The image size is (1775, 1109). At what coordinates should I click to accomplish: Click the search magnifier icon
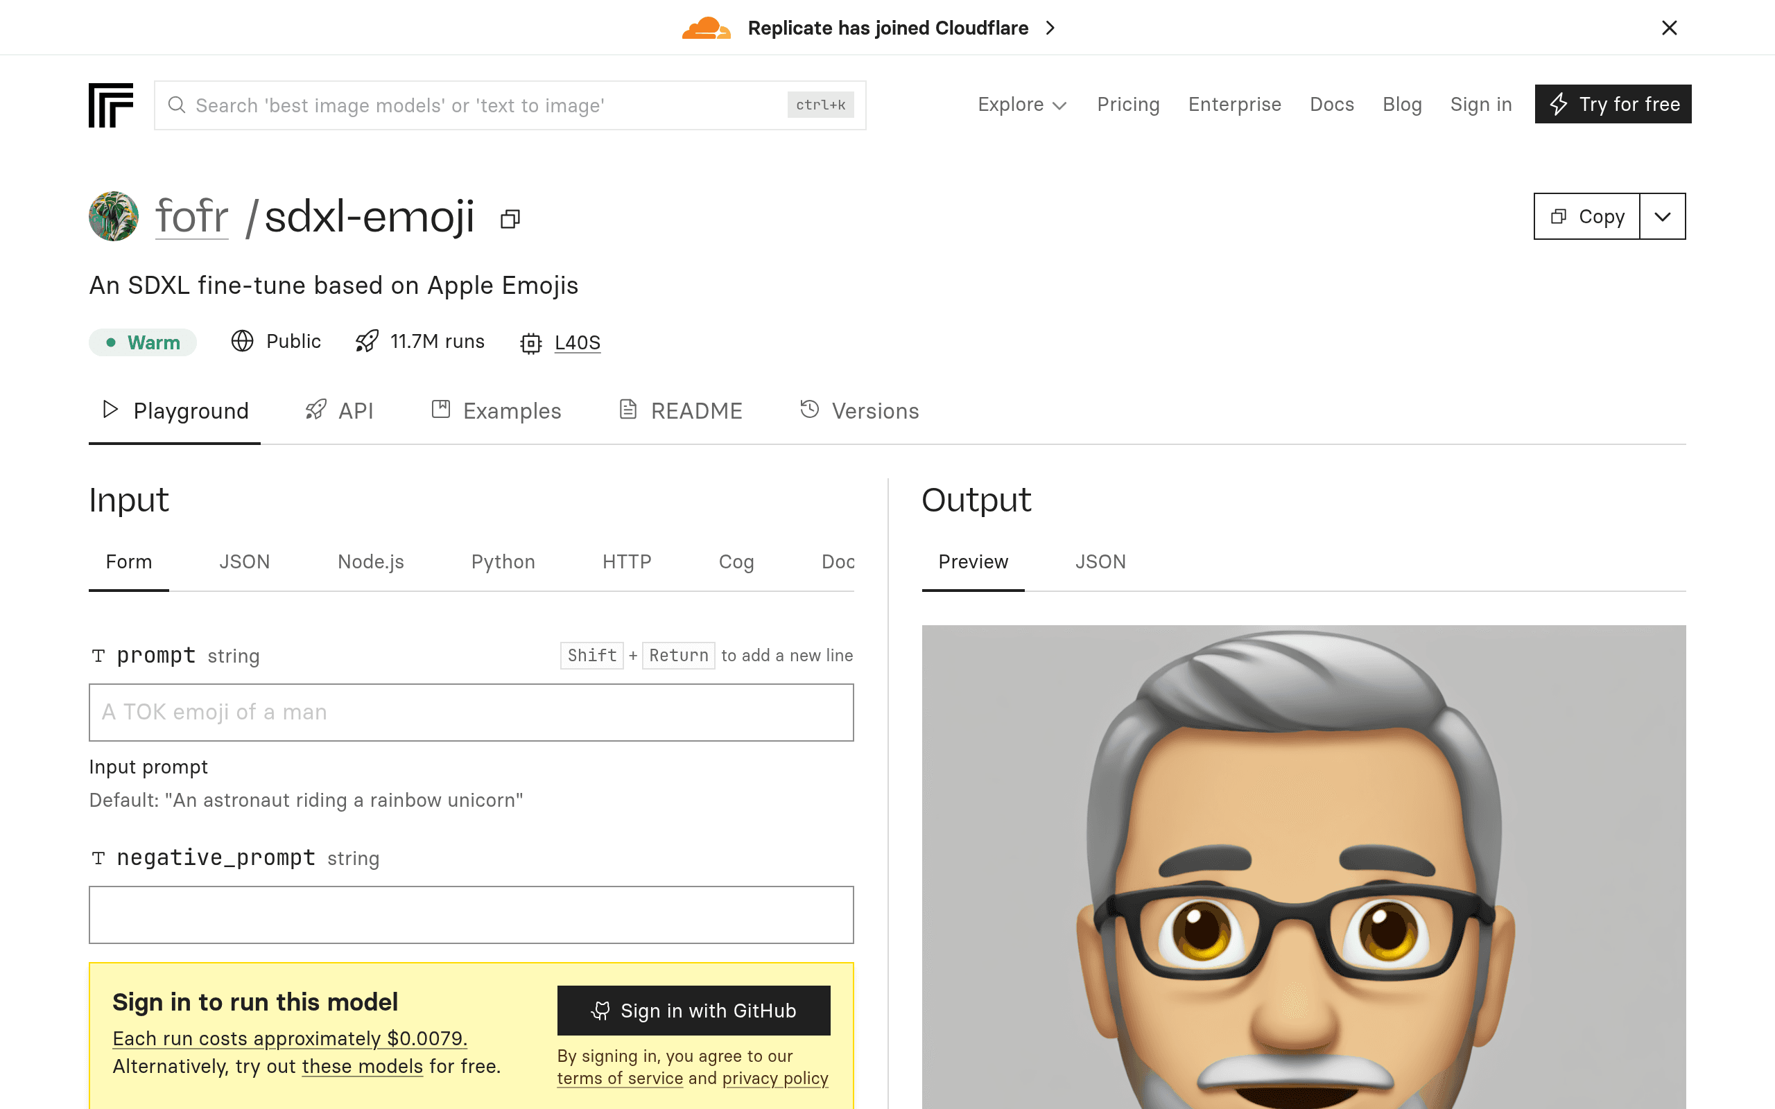pos(177,105)
